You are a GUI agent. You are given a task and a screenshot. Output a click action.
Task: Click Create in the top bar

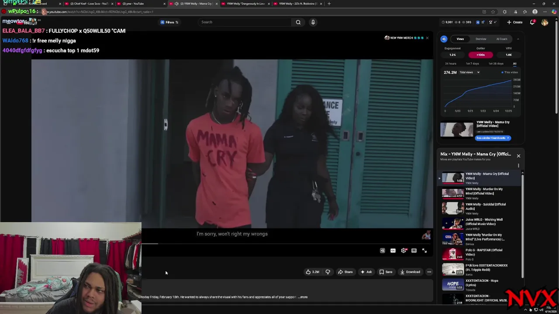pyautogui.click(x=514, y=22)
